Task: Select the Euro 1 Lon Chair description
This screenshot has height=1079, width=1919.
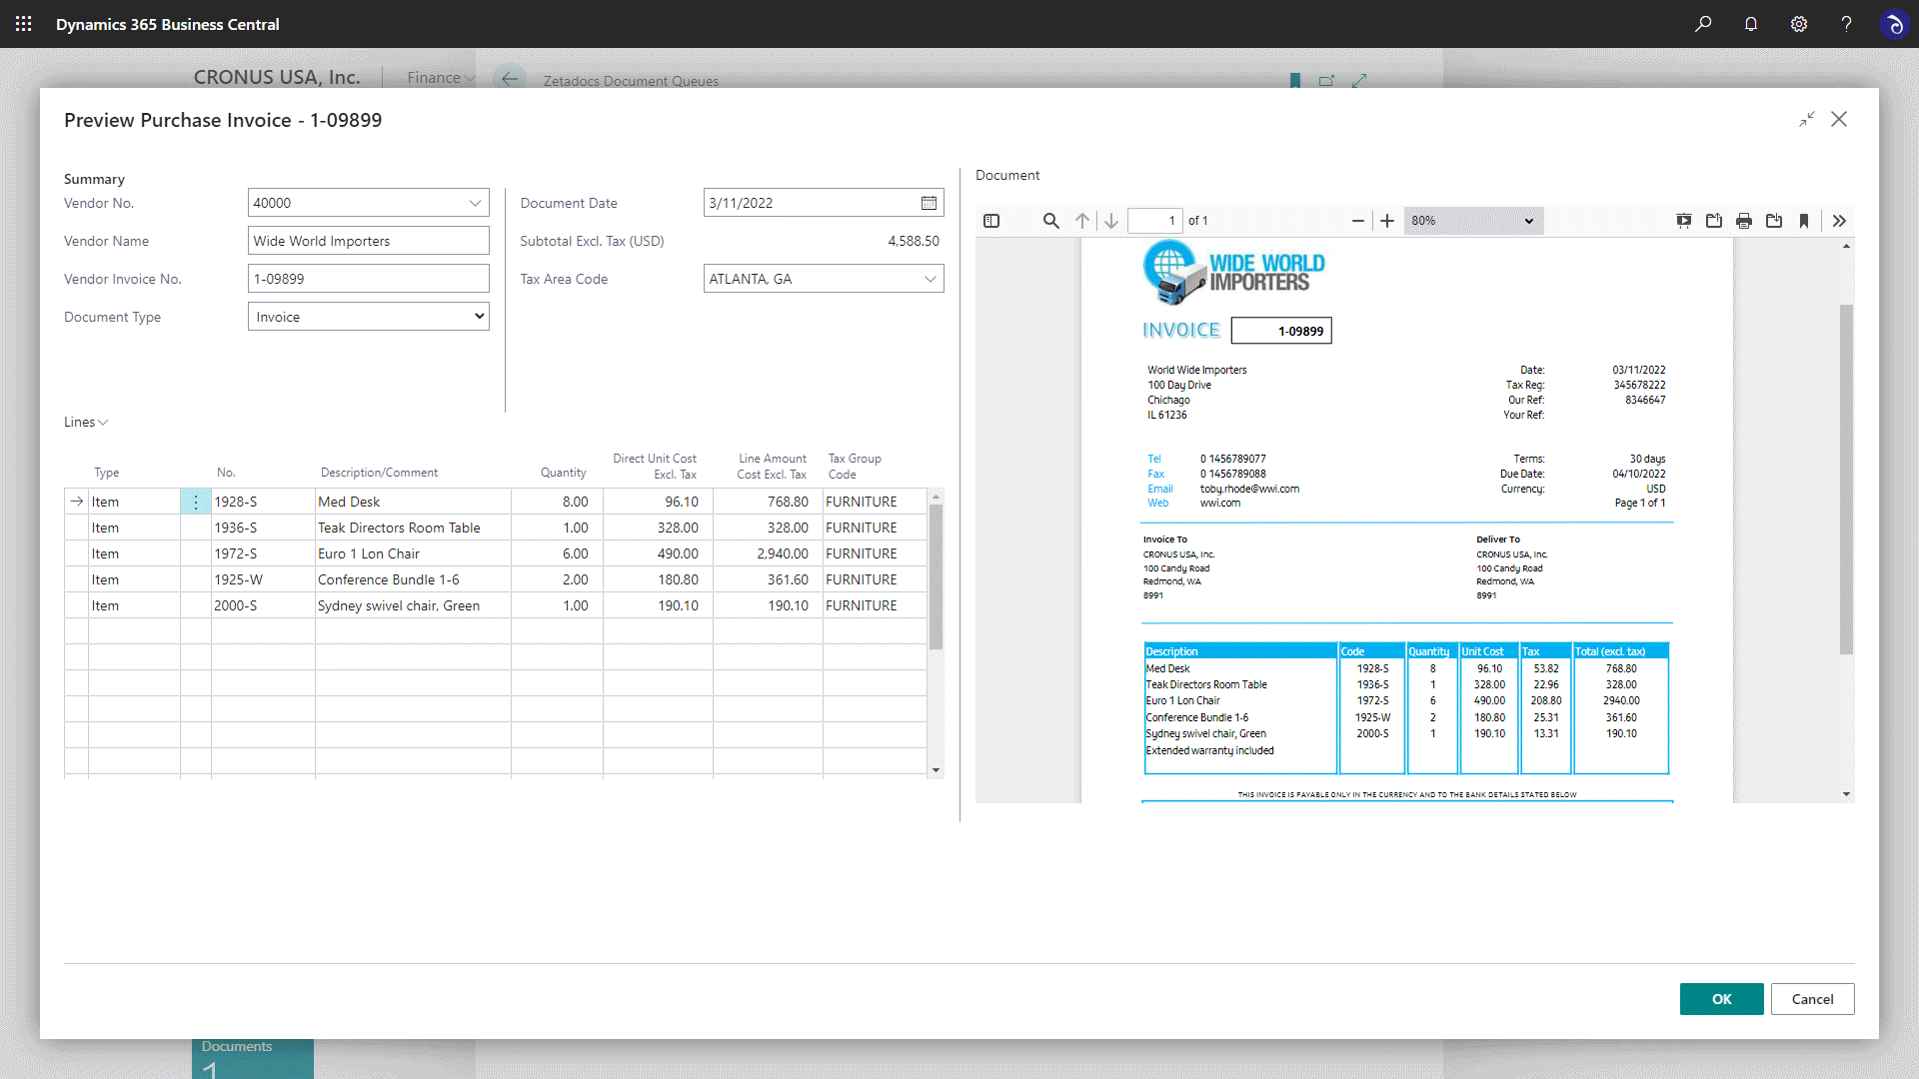Action: pos(413,553)
